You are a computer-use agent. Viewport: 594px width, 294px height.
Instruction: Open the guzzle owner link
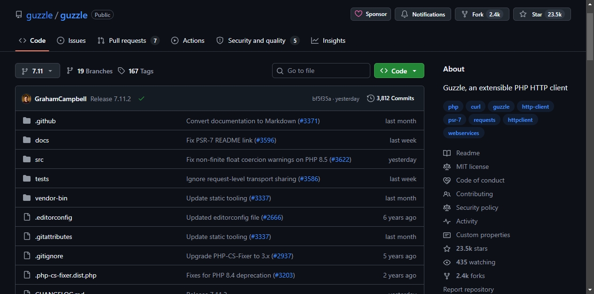click(x=39, y=15)
